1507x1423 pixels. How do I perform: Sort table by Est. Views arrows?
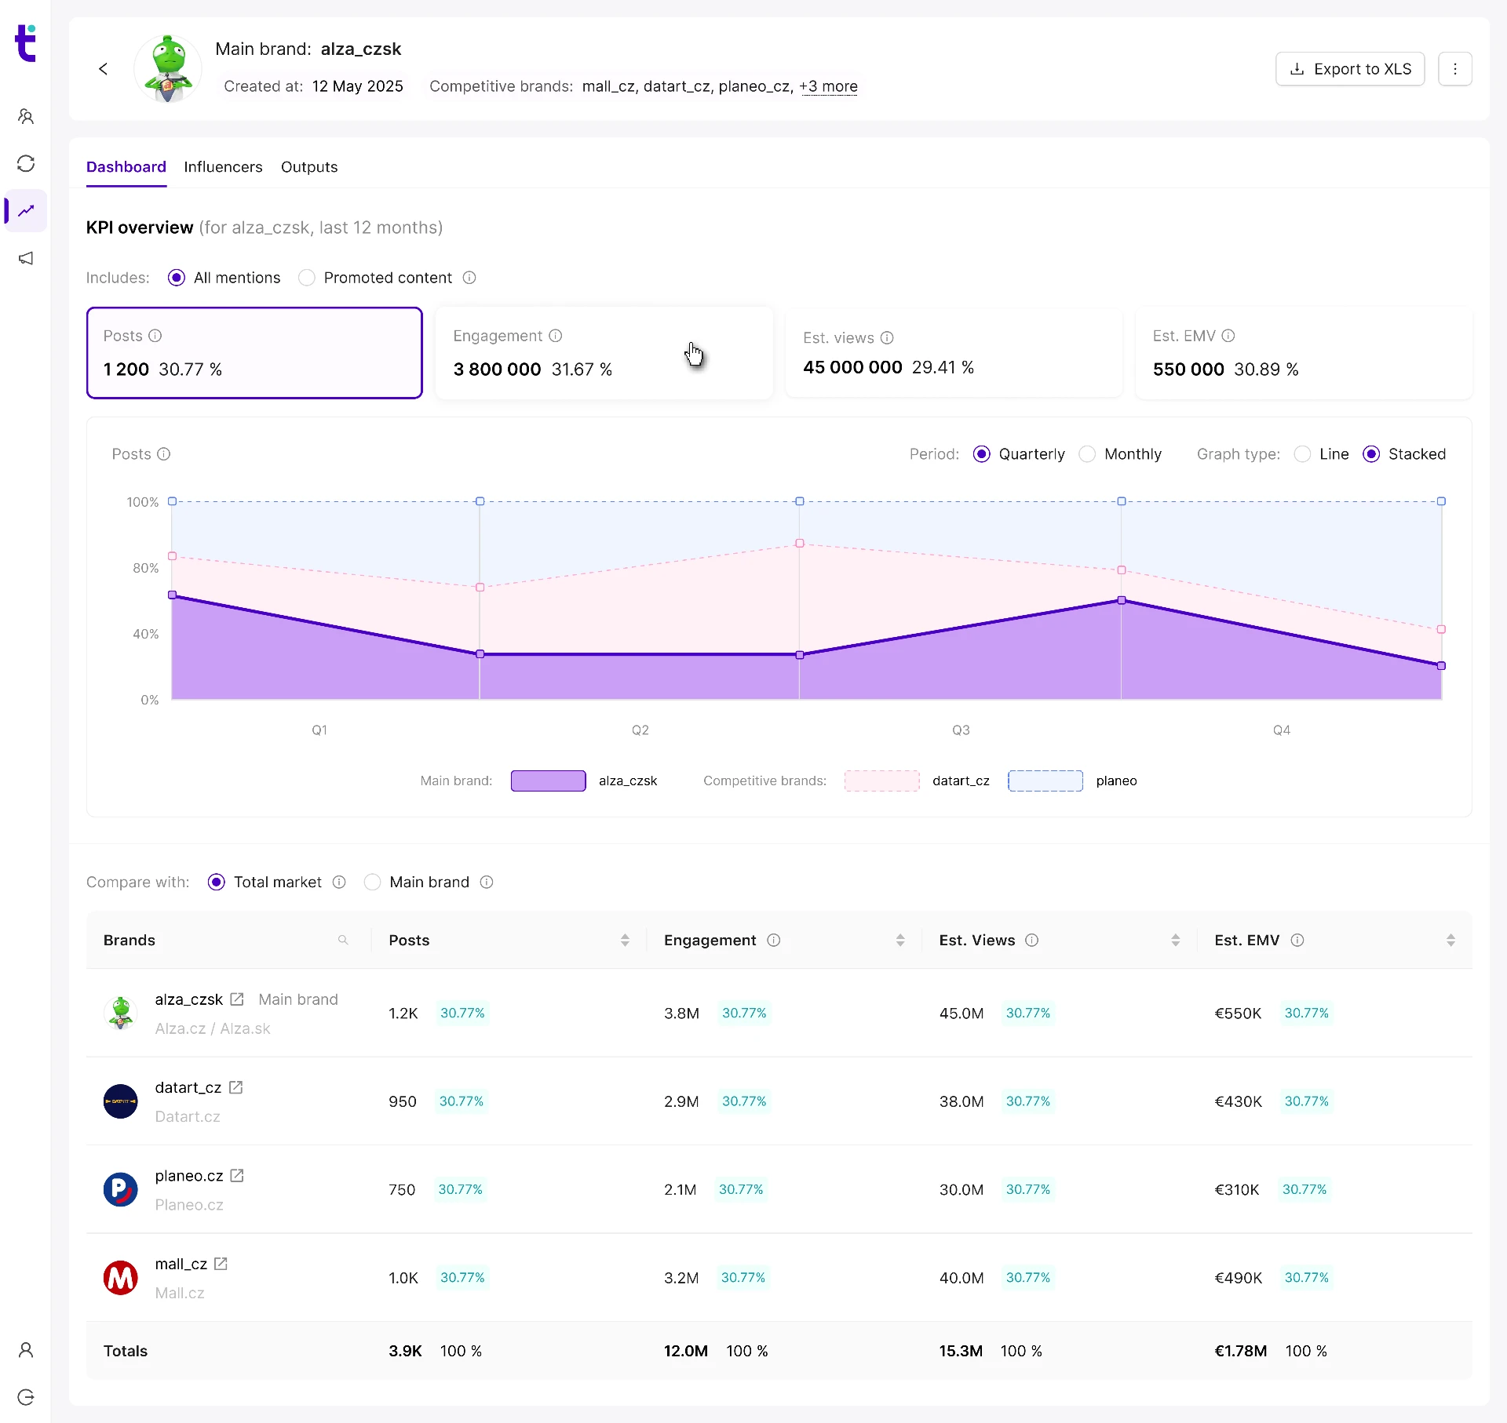coord(1175,940)
